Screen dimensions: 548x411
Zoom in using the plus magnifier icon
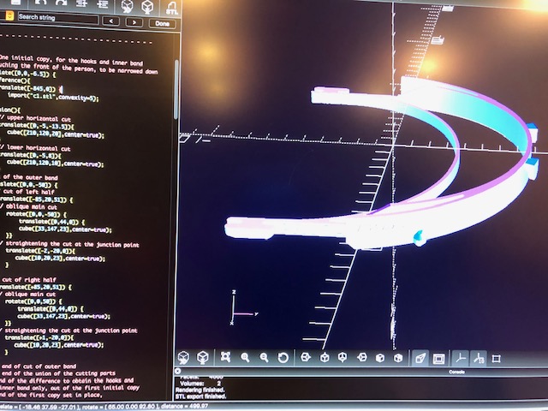click(245, 357)
